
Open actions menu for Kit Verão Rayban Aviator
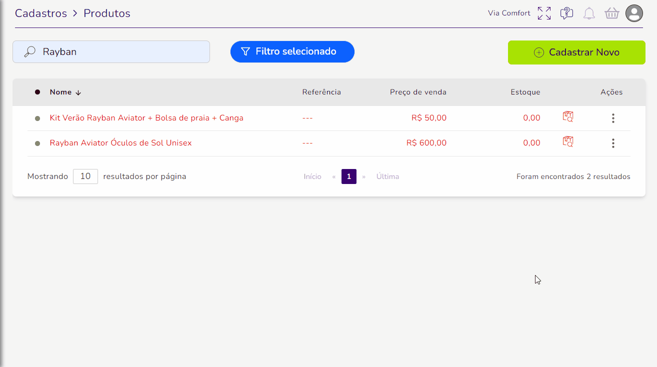click(613, 118)
